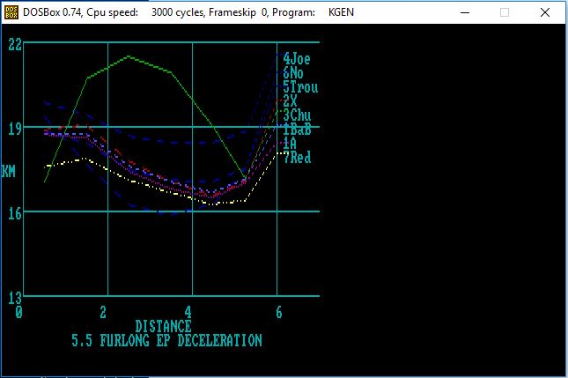568x378 pixels.
Task: Click the 'DISTANCE' axis label
Action: click(164, 327)
